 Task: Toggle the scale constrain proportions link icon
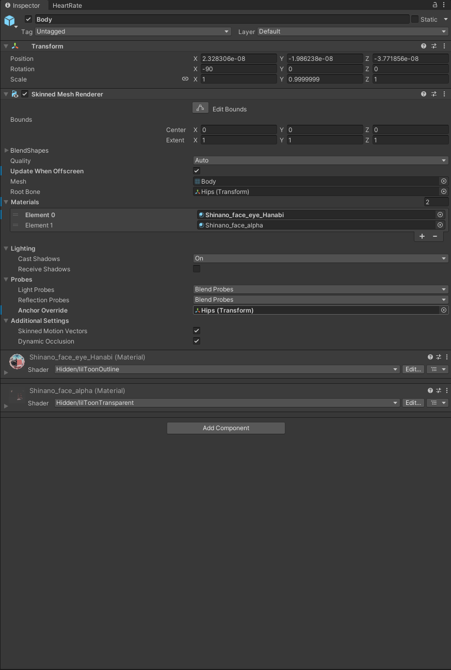(x=185, y=79)
